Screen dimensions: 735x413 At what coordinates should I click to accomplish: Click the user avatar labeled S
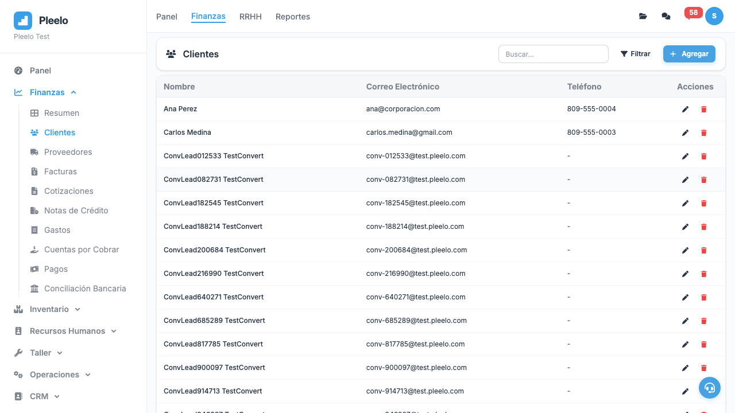click(x=714, y=16)
